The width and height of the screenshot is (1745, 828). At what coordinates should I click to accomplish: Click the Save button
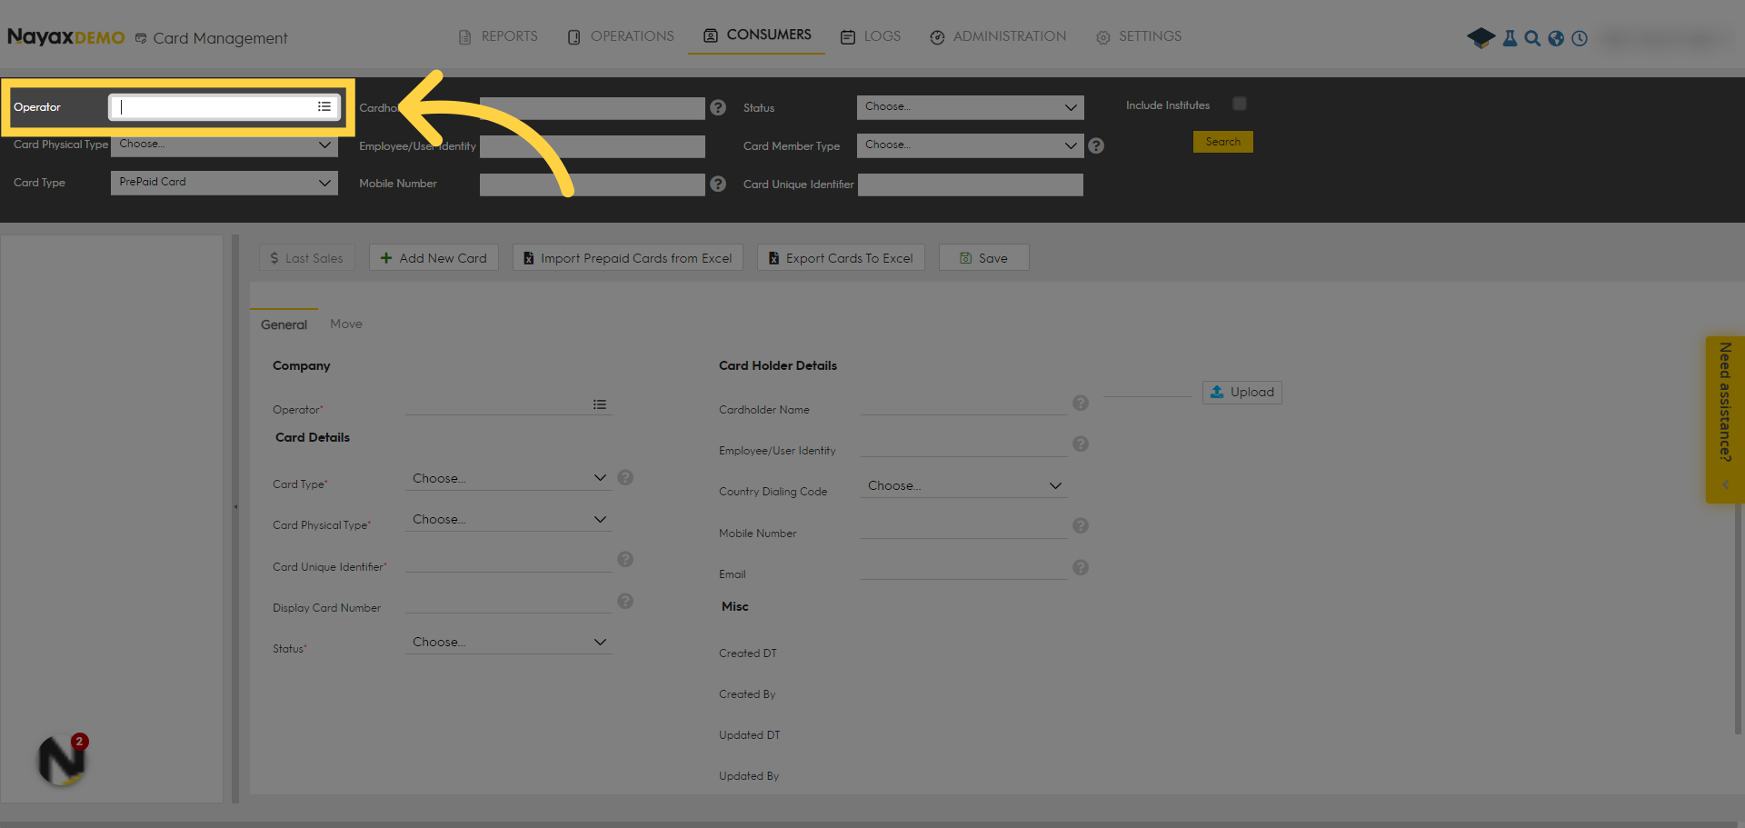pyautogui.click(x=983, y=258)
